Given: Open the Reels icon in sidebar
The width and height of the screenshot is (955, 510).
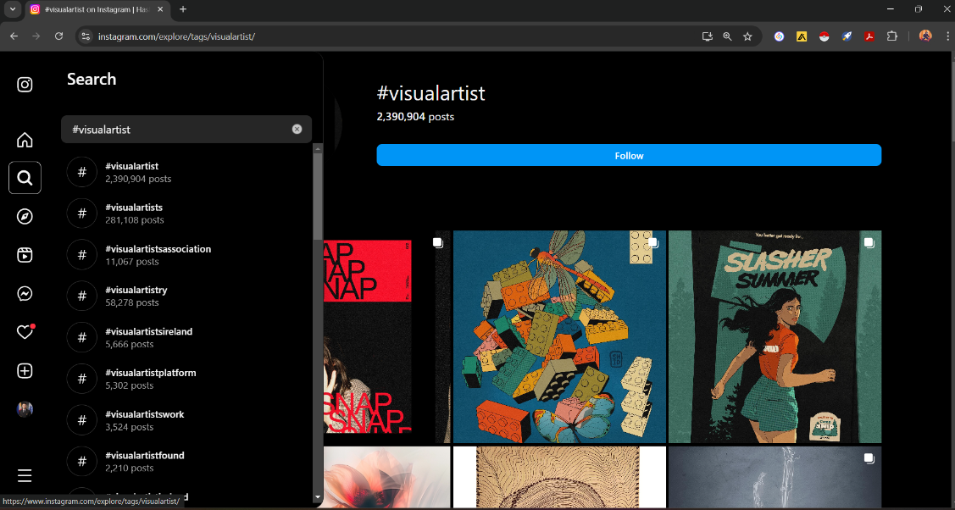Looking at the screenshot, I should tap(25, 255).
